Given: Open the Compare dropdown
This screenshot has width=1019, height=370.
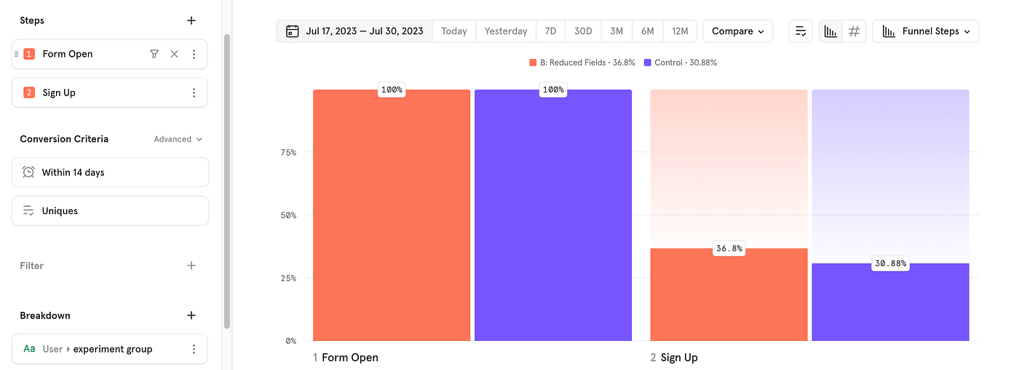Looking at the screenshot, I should (737, 31).
